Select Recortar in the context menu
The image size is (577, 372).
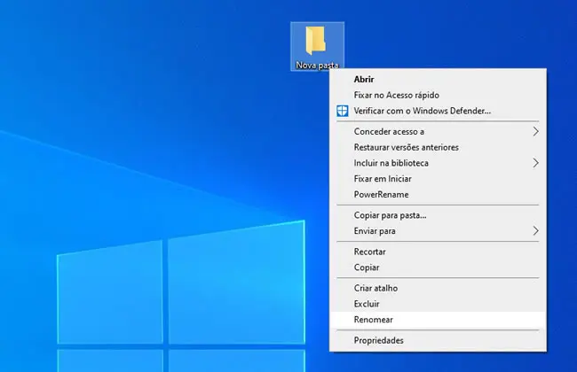tap(369, 252)
